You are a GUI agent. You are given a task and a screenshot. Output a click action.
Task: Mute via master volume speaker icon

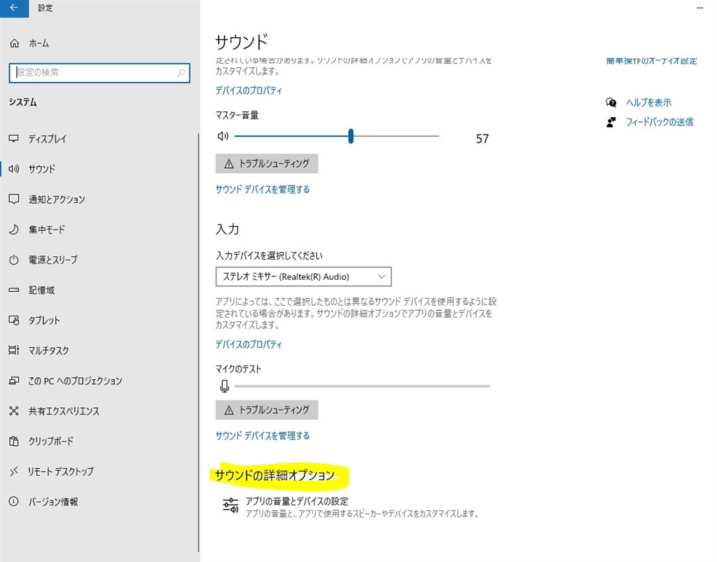tap(223, 136)
